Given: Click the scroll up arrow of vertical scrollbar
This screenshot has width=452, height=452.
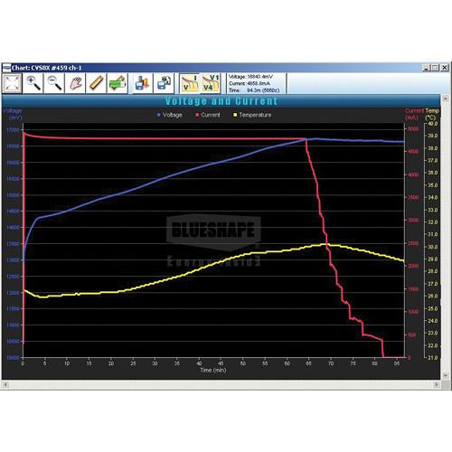Looking at the screenshot, I should click(446, 99).
